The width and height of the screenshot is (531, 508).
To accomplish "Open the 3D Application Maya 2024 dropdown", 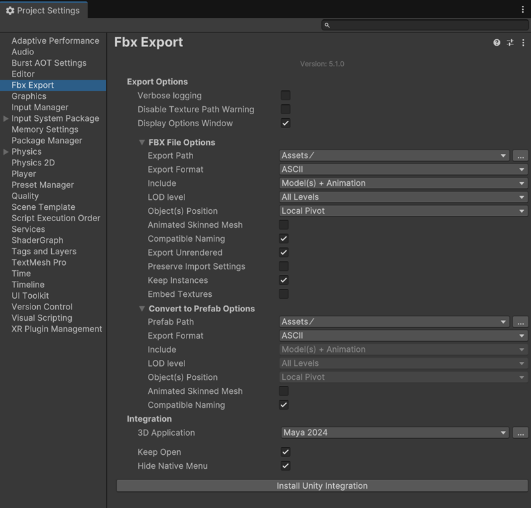I will (x=394, y=432).
